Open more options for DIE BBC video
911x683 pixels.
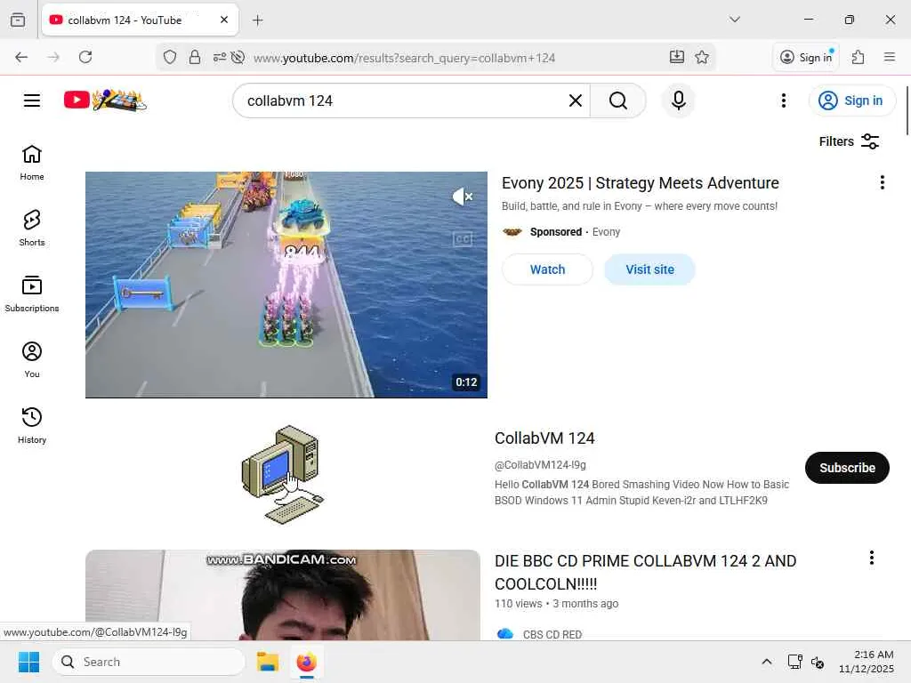point(872,558)
